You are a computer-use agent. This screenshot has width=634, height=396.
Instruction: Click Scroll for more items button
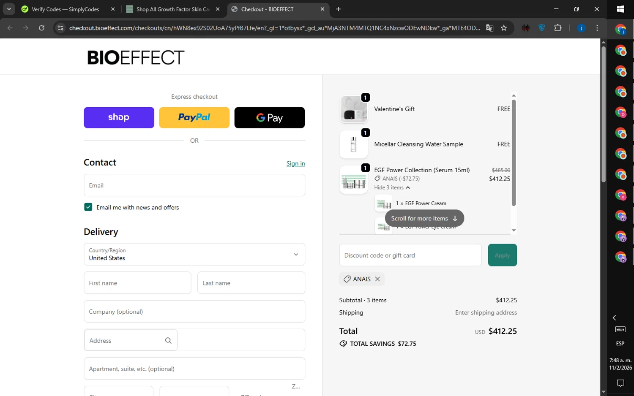(424, 218)
